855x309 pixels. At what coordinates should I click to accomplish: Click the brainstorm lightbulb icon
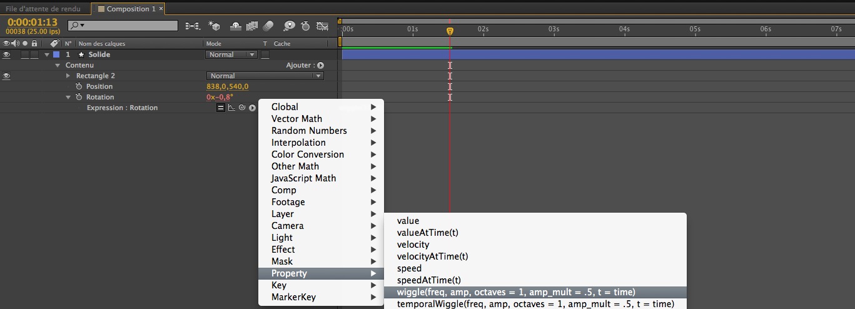(x=289, y=26)
